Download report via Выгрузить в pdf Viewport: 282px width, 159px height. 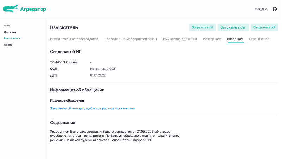(x=264, y=27)
